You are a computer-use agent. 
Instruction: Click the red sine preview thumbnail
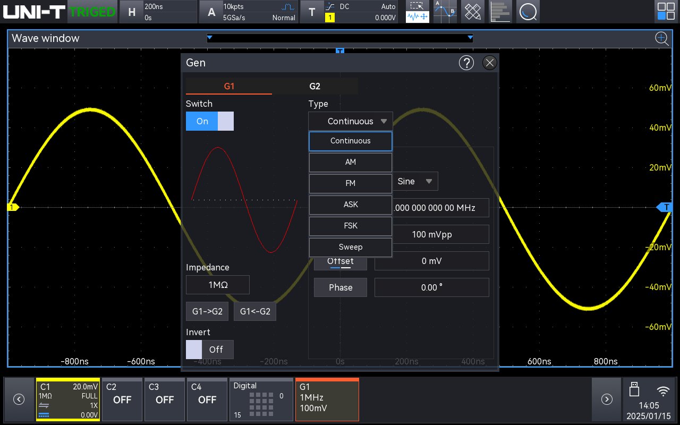[x=244, y=200]
